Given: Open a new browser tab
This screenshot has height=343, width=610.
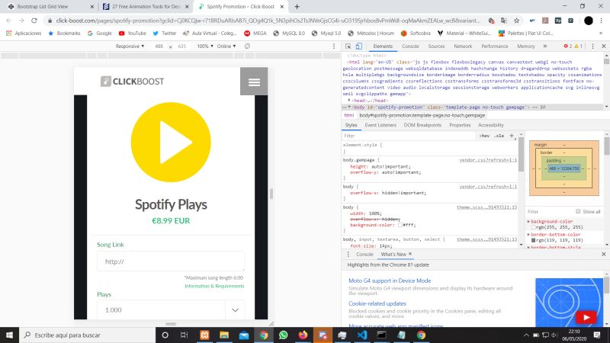Looking at the screenshot, I should pyautogui.click(x=297, y=7).
